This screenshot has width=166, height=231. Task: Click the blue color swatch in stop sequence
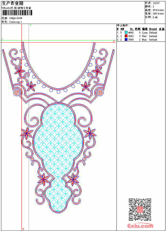(x=126, y=39)
